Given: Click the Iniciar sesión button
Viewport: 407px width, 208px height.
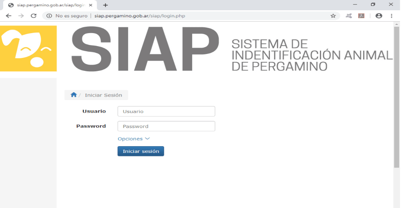Looking at the screenshot, I should (x=141, y=151).
